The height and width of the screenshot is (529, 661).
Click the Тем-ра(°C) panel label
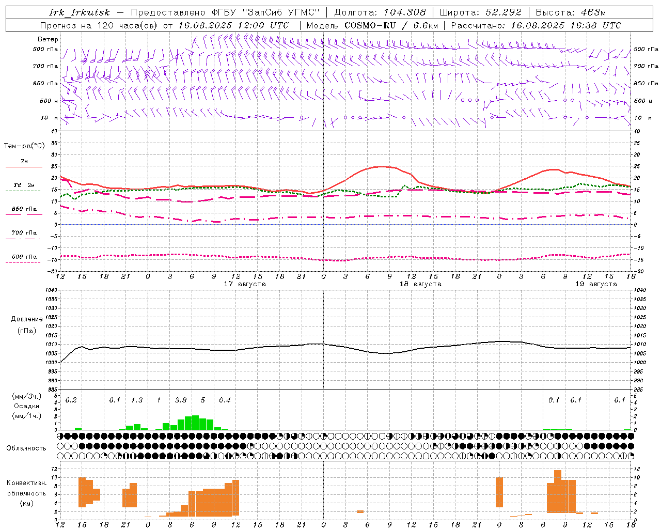point(24,146)
